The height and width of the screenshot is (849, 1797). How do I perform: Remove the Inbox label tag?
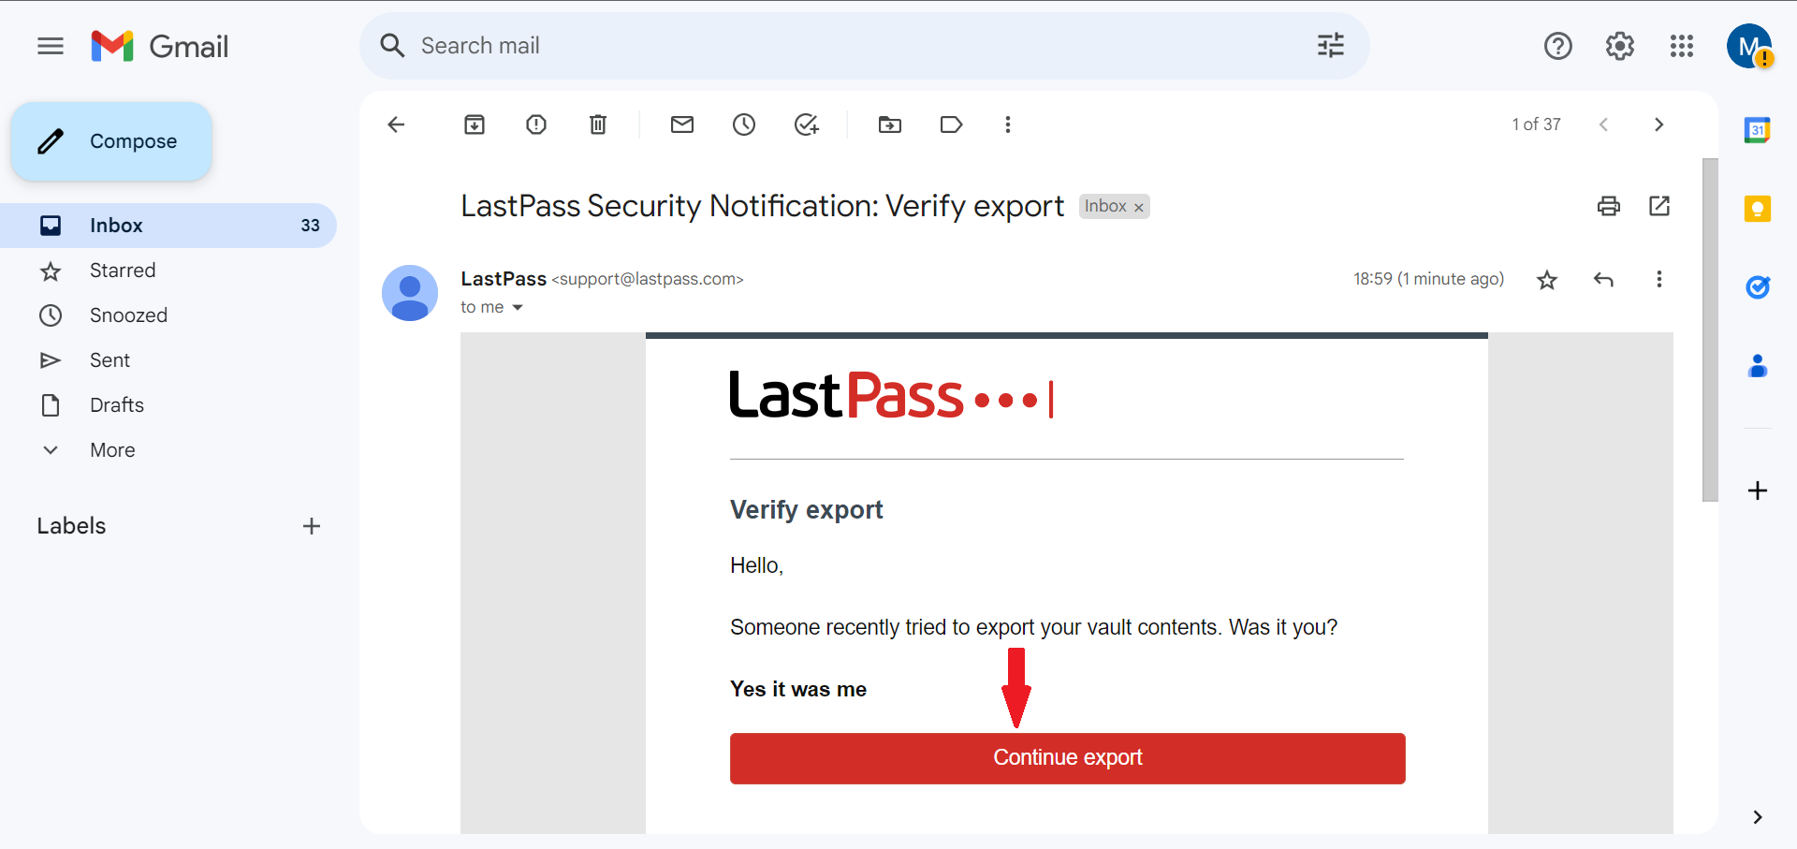coord(1139,208)
